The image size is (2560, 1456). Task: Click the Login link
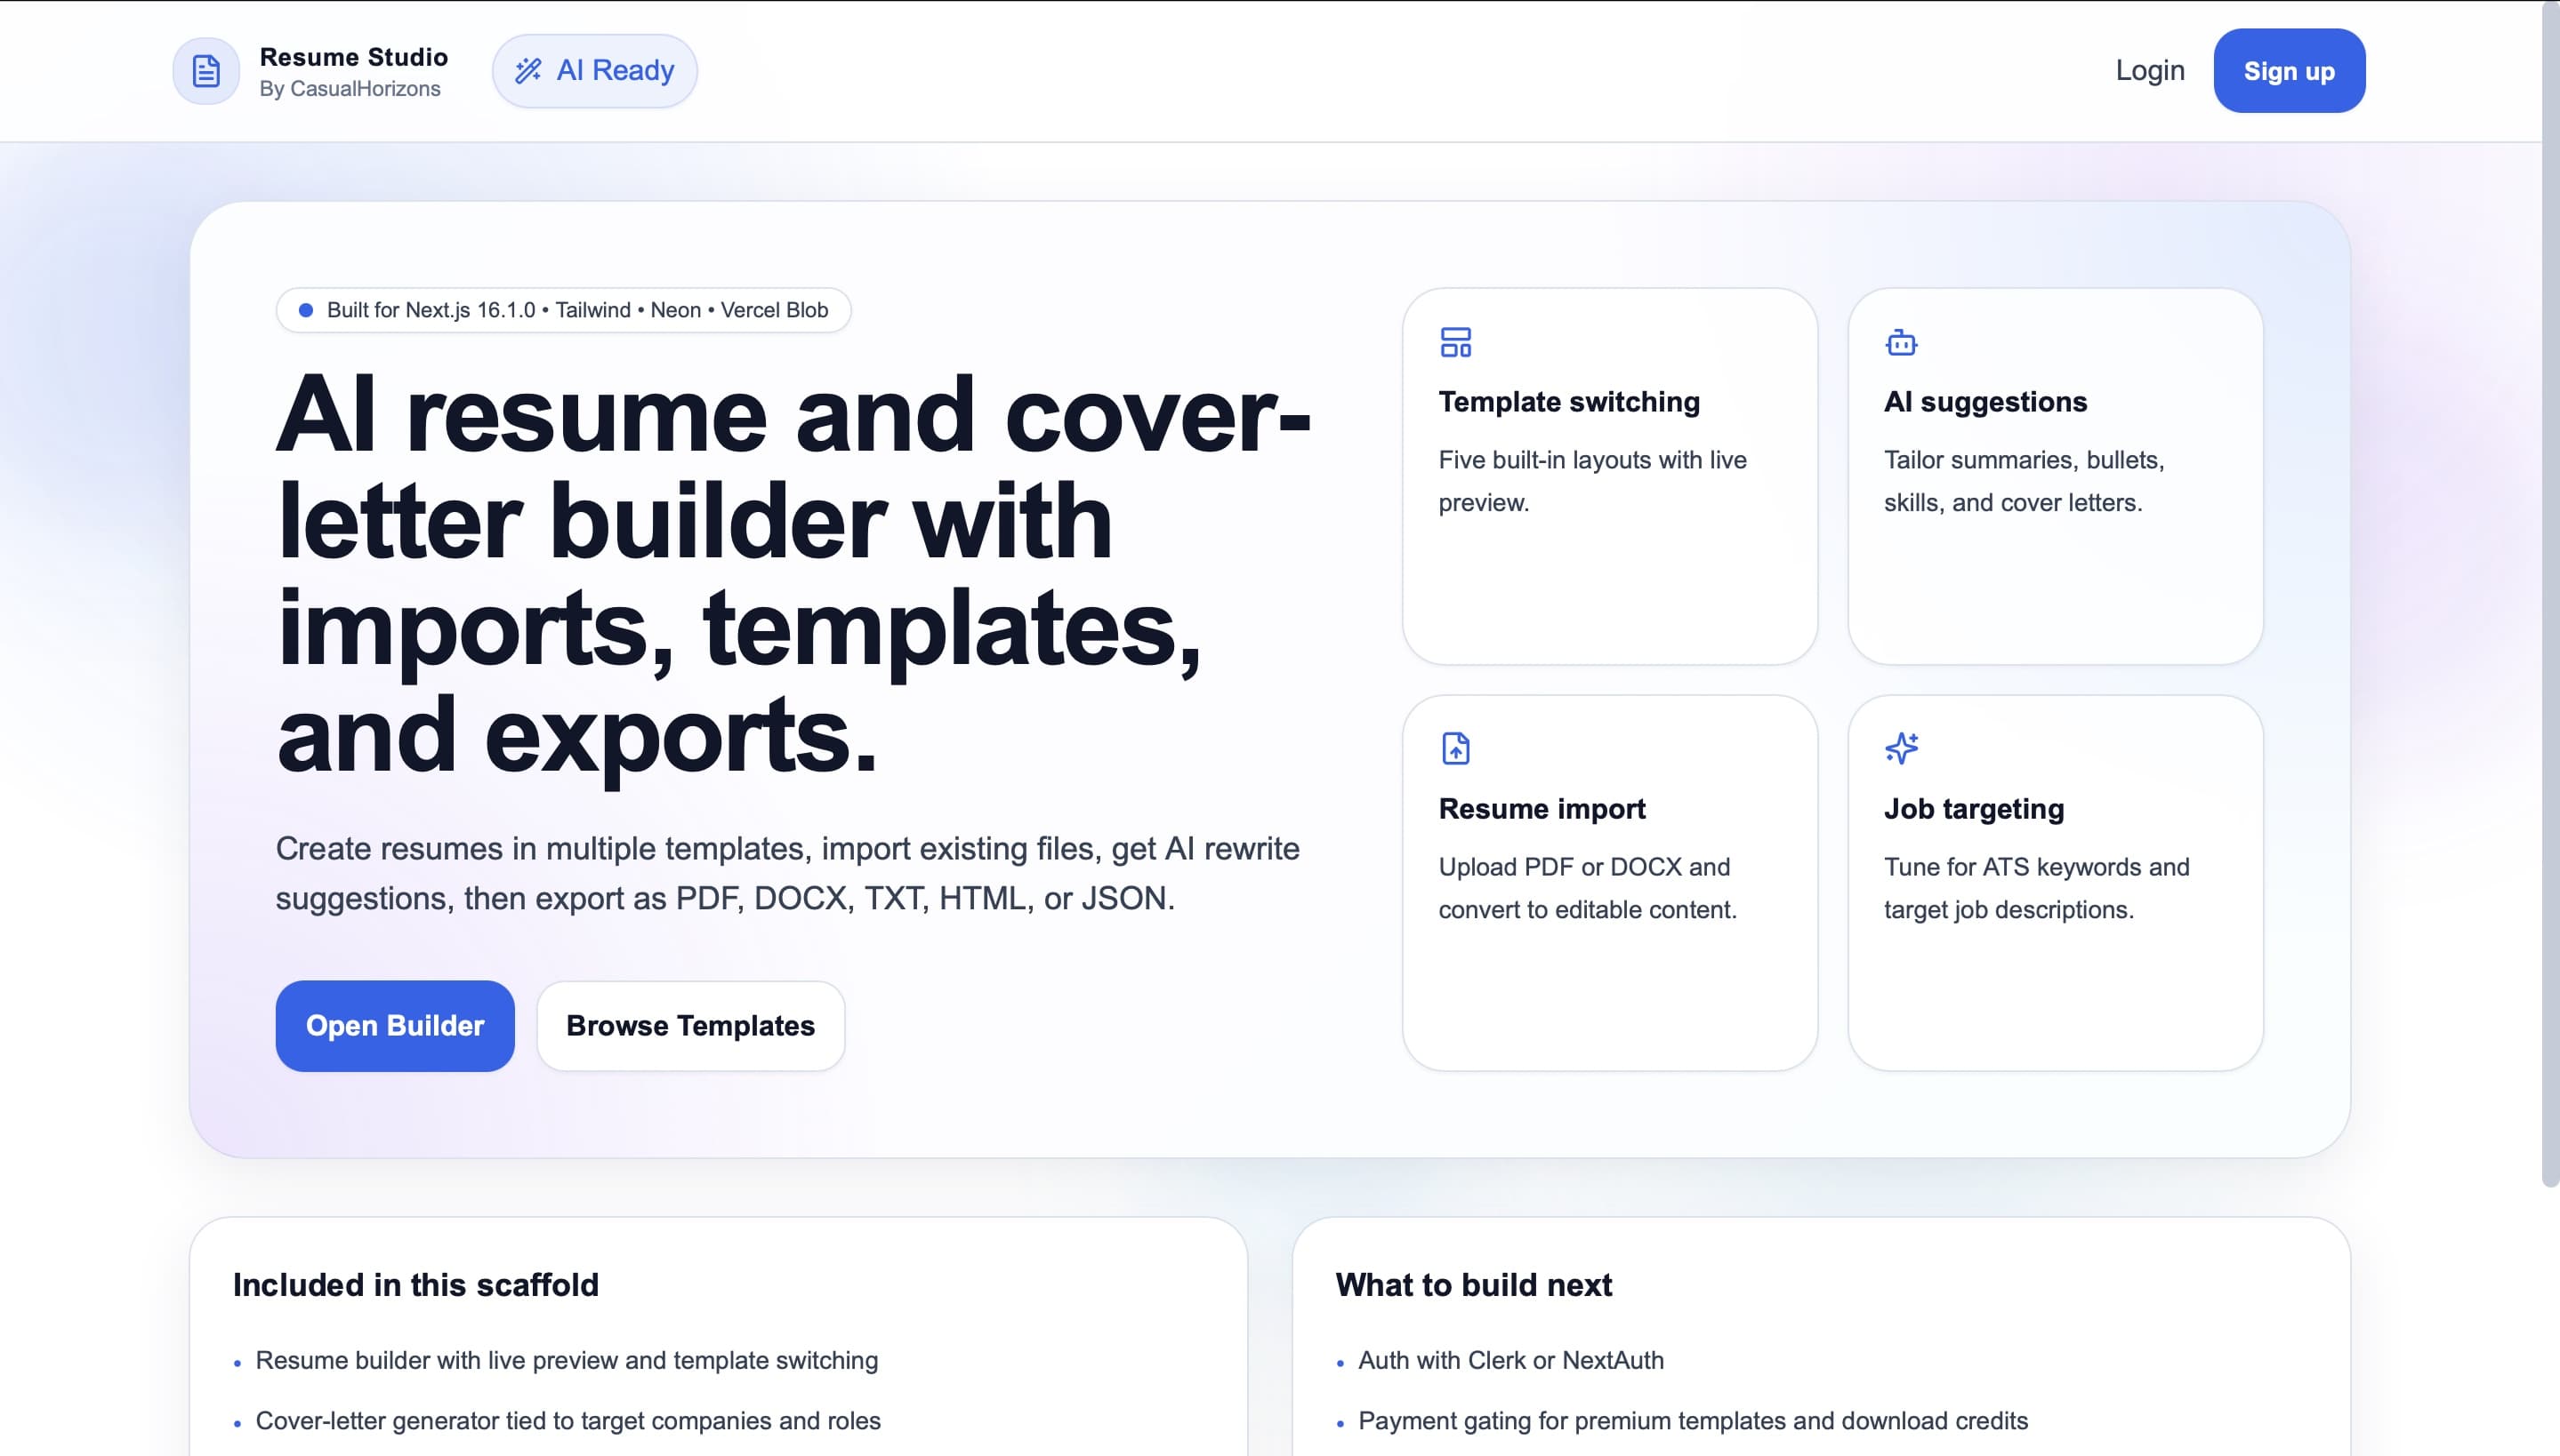pos(2149,70)
